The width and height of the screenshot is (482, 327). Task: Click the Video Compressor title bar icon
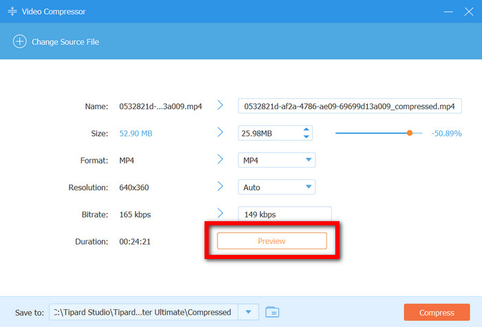pos(12,12)
